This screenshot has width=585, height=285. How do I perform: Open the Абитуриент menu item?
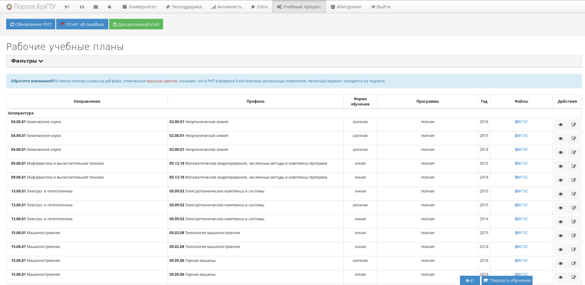point(346,7)
